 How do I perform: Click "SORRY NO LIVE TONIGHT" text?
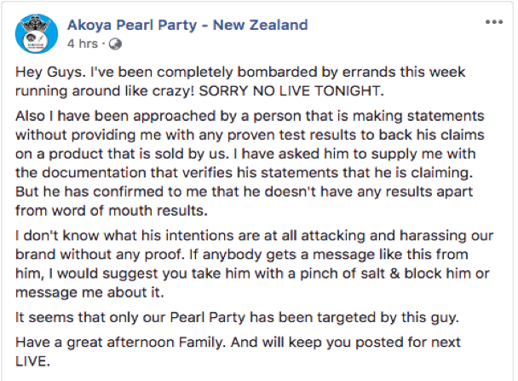coord(291,91)
